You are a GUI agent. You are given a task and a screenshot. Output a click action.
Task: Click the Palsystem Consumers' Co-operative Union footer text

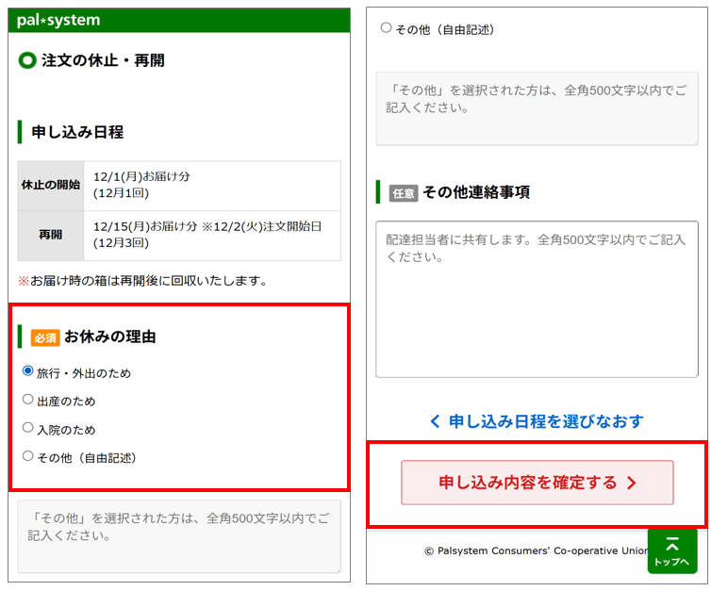[x=535, y=550]
